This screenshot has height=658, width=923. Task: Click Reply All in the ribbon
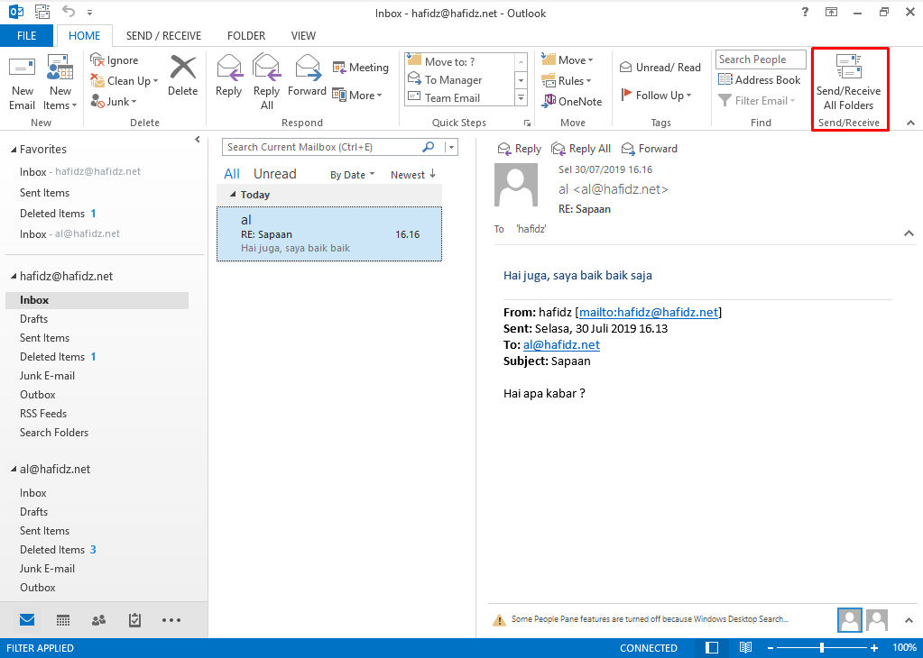[267, 83]
